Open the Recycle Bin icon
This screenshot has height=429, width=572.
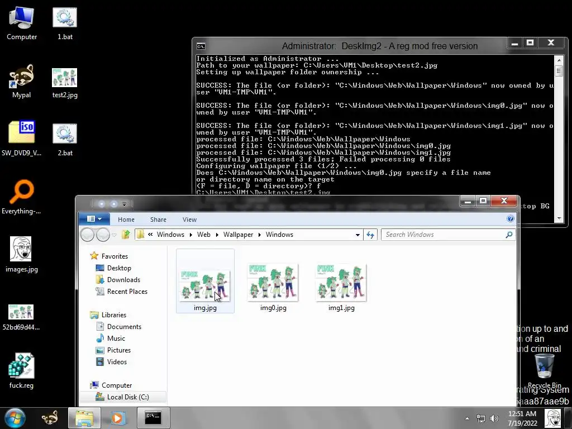(544, 371)
